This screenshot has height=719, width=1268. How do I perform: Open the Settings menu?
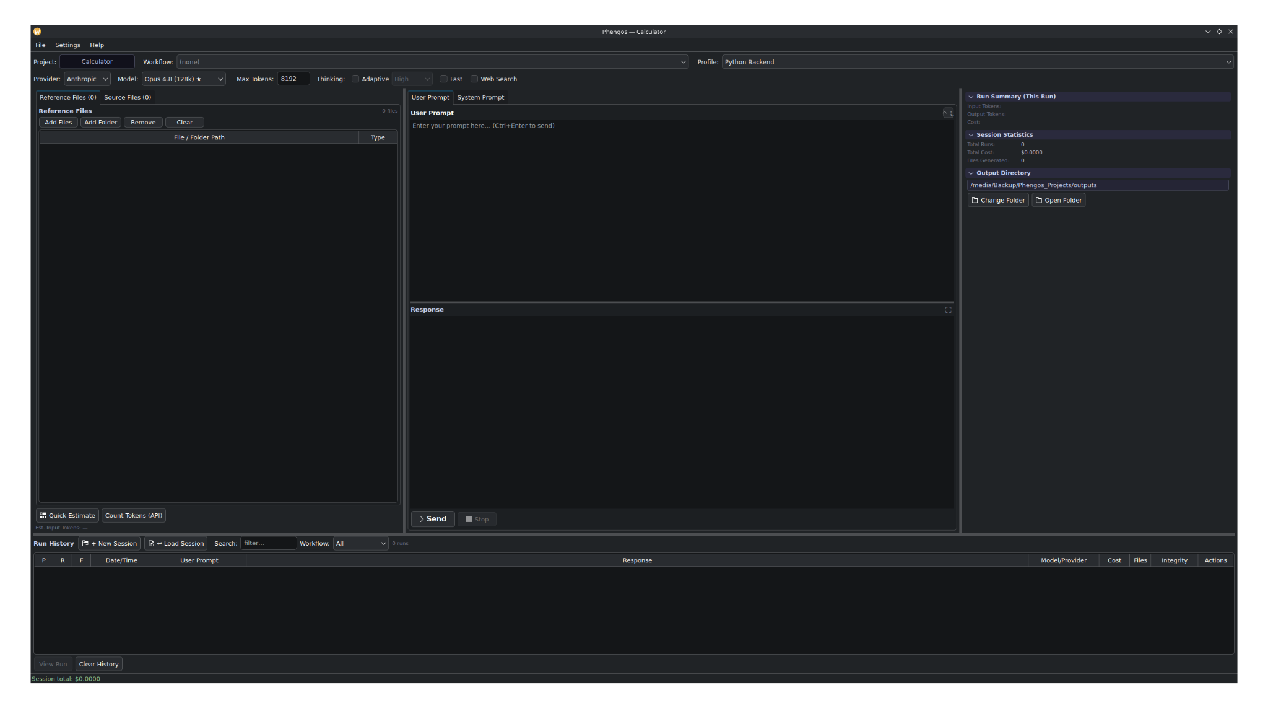[x=67, y=45]
